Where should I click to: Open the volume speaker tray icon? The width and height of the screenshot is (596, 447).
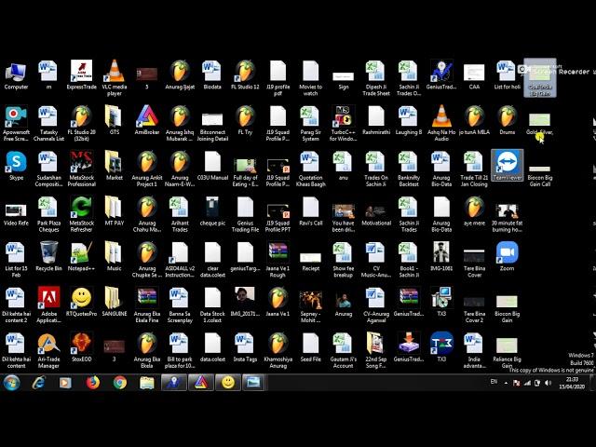click(x=548, y=383)
